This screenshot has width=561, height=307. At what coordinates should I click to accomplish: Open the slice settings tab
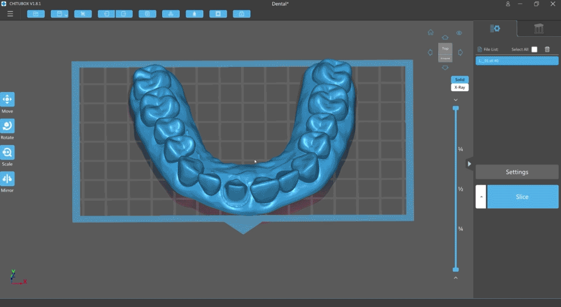tap(495, 29)
